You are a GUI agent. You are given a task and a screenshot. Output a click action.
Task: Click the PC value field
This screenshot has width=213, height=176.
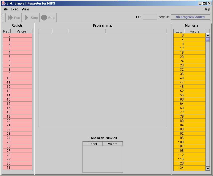150,17
